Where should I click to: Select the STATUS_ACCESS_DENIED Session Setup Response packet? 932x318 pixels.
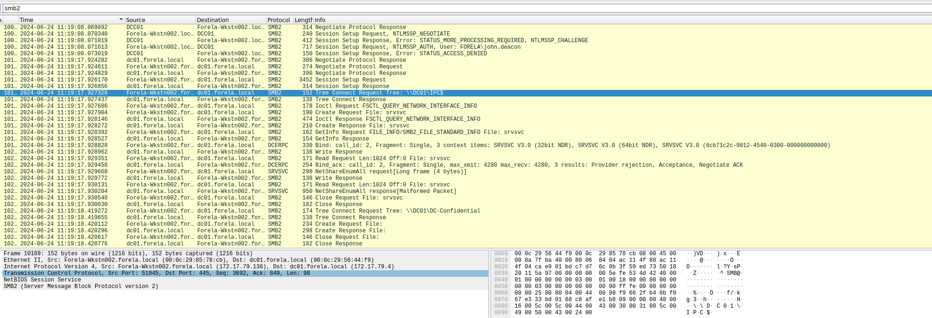click(466, 53)
